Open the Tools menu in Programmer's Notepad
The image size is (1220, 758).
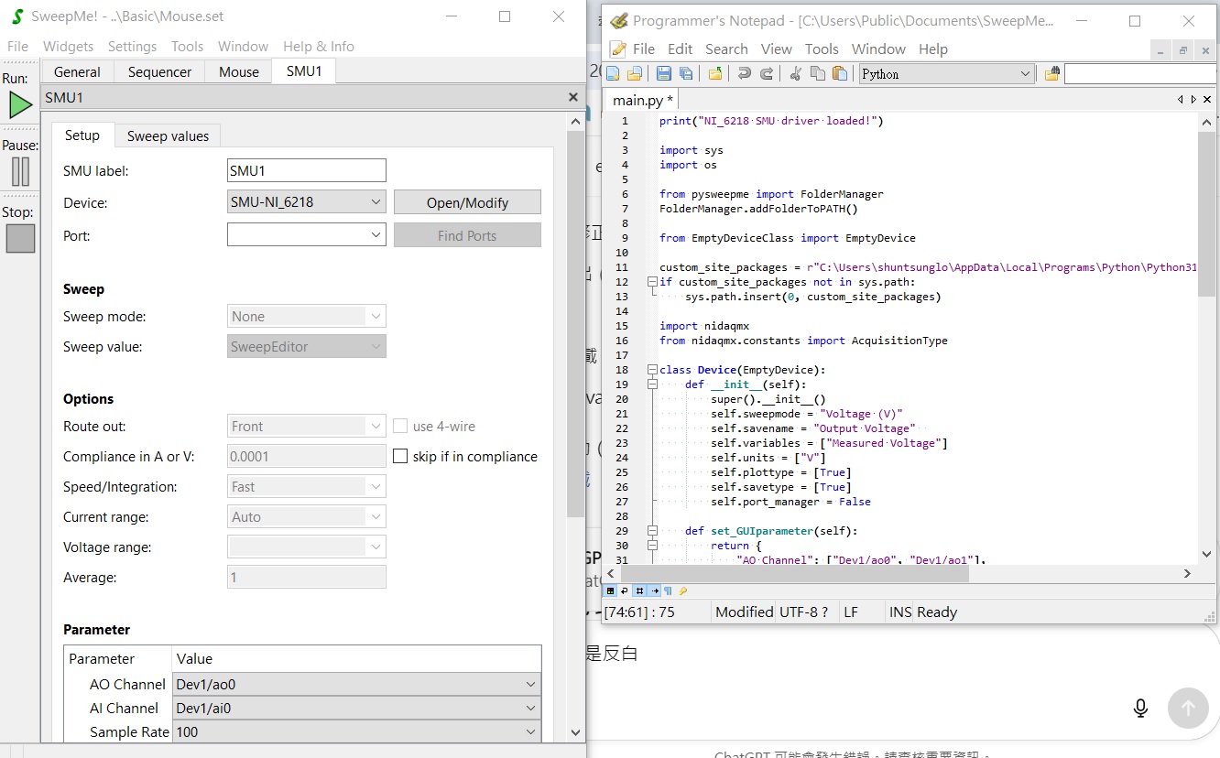(822, 49)
